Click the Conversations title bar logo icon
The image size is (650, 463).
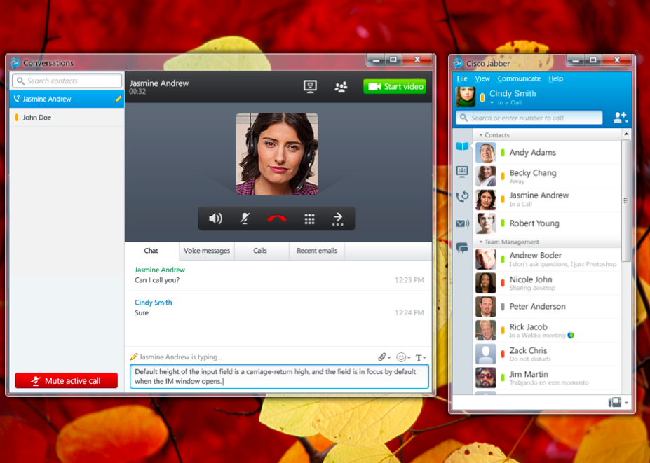(15, 62)
